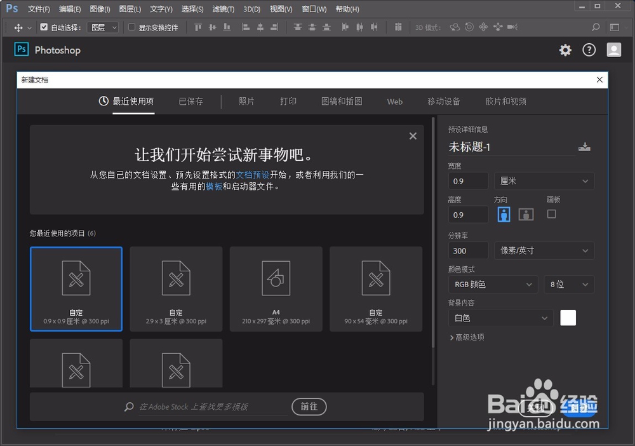Image resolution: width=635 pixels, height=446 pixels.
Task: Align horizontal centers icon
Action: (x=260, y=27)
